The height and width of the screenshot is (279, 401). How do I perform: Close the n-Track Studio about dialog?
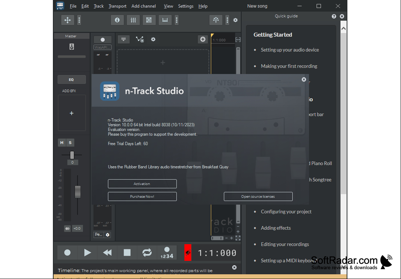(x=304, y=79)
